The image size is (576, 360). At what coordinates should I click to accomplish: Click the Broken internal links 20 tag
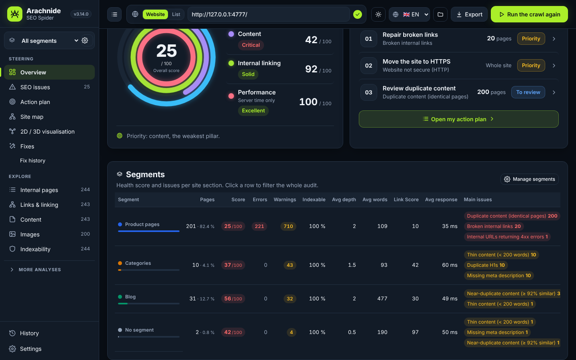(494, 226)
